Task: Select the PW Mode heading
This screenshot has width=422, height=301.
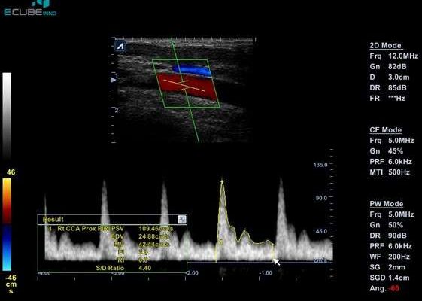Action: click(387, 204)
